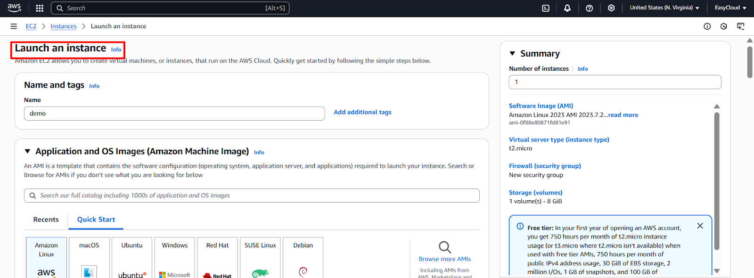Screen dimensions: 754x278
Task: Click the New security group text
Action: click(x=536, y=175)
